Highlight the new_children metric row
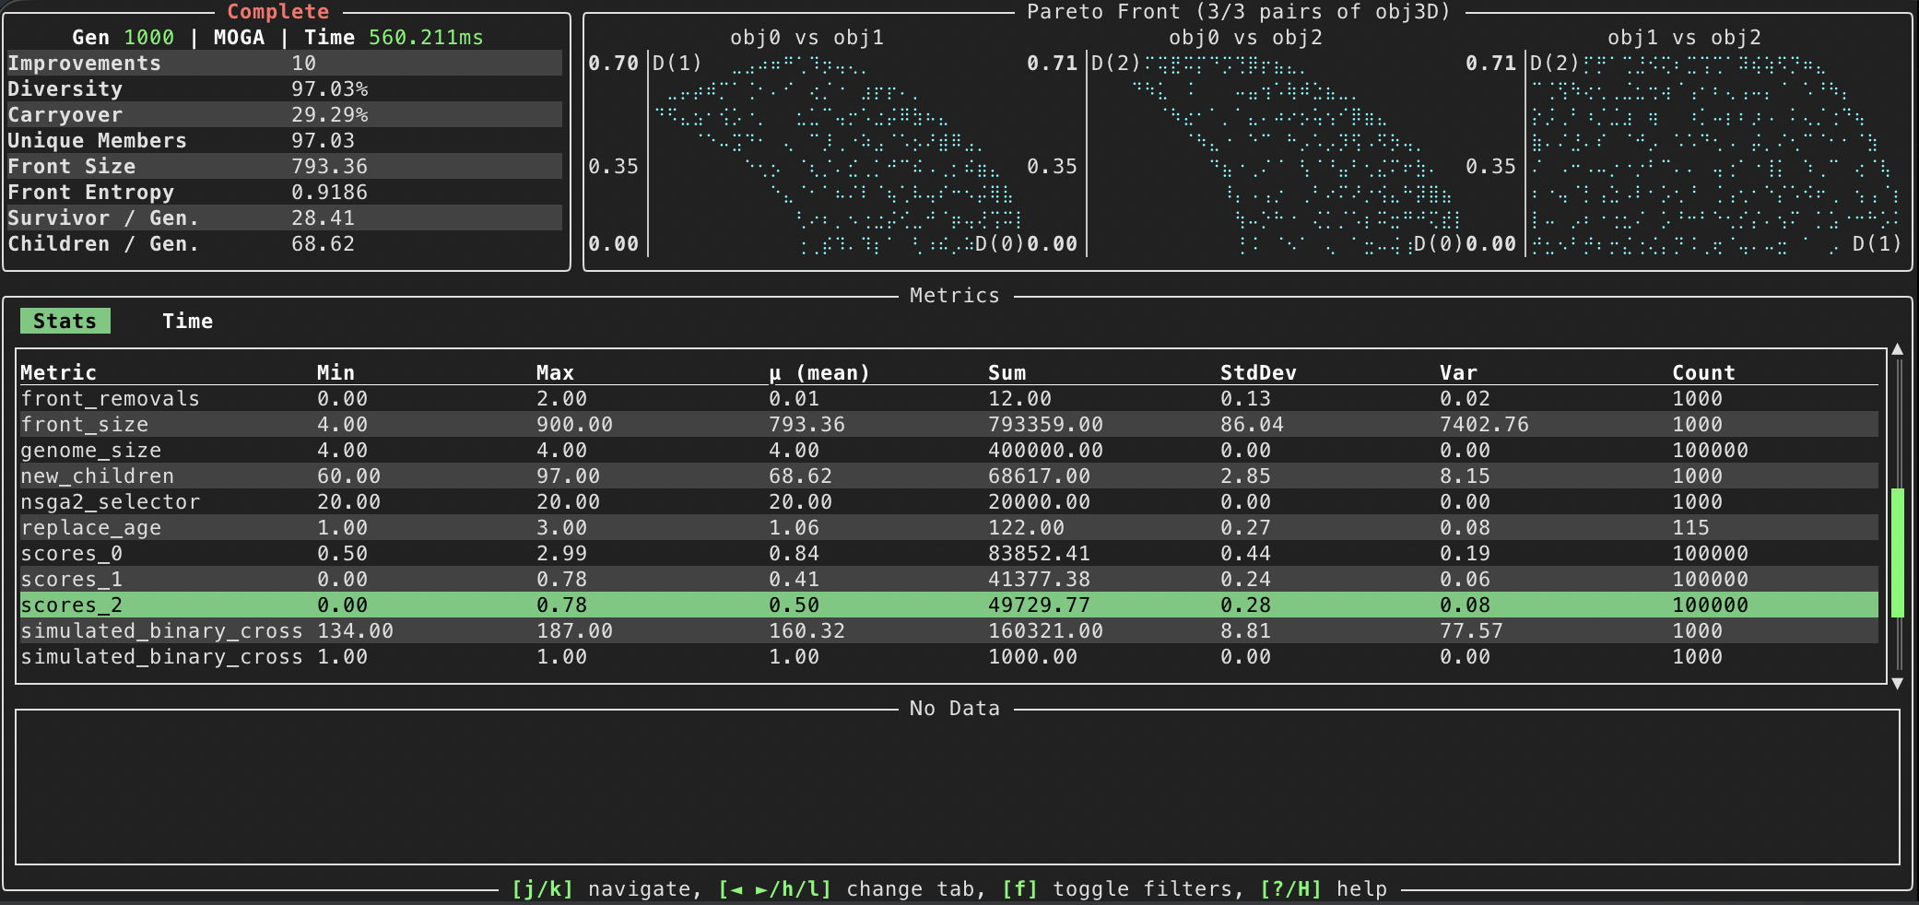1919x905 pixels. pos(98,476)
